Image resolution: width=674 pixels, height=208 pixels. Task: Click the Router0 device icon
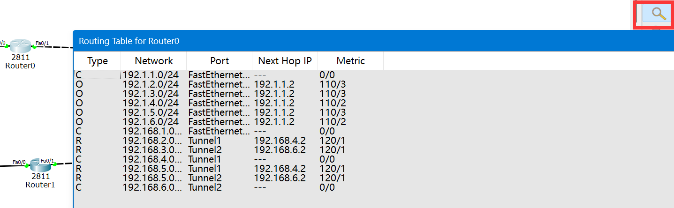point(20,46)
